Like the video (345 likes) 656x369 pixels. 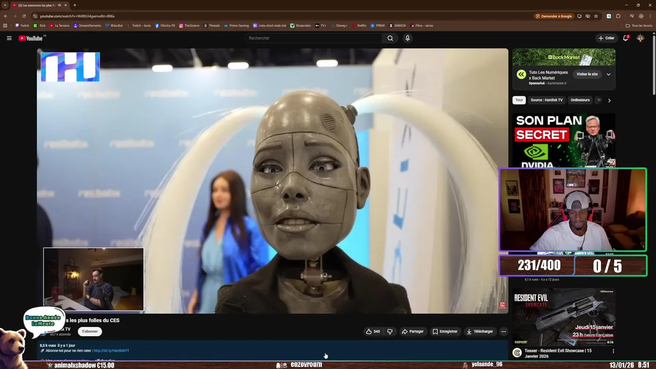tap(373, 332)
